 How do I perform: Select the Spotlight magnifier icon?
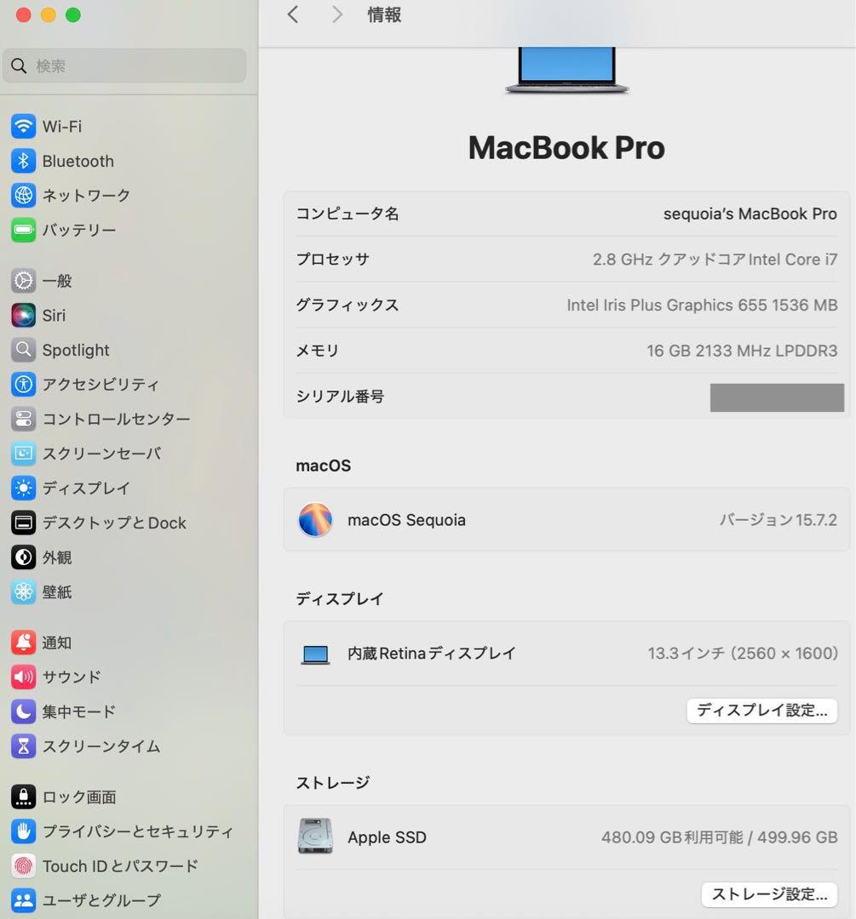[x=24, y=350]
